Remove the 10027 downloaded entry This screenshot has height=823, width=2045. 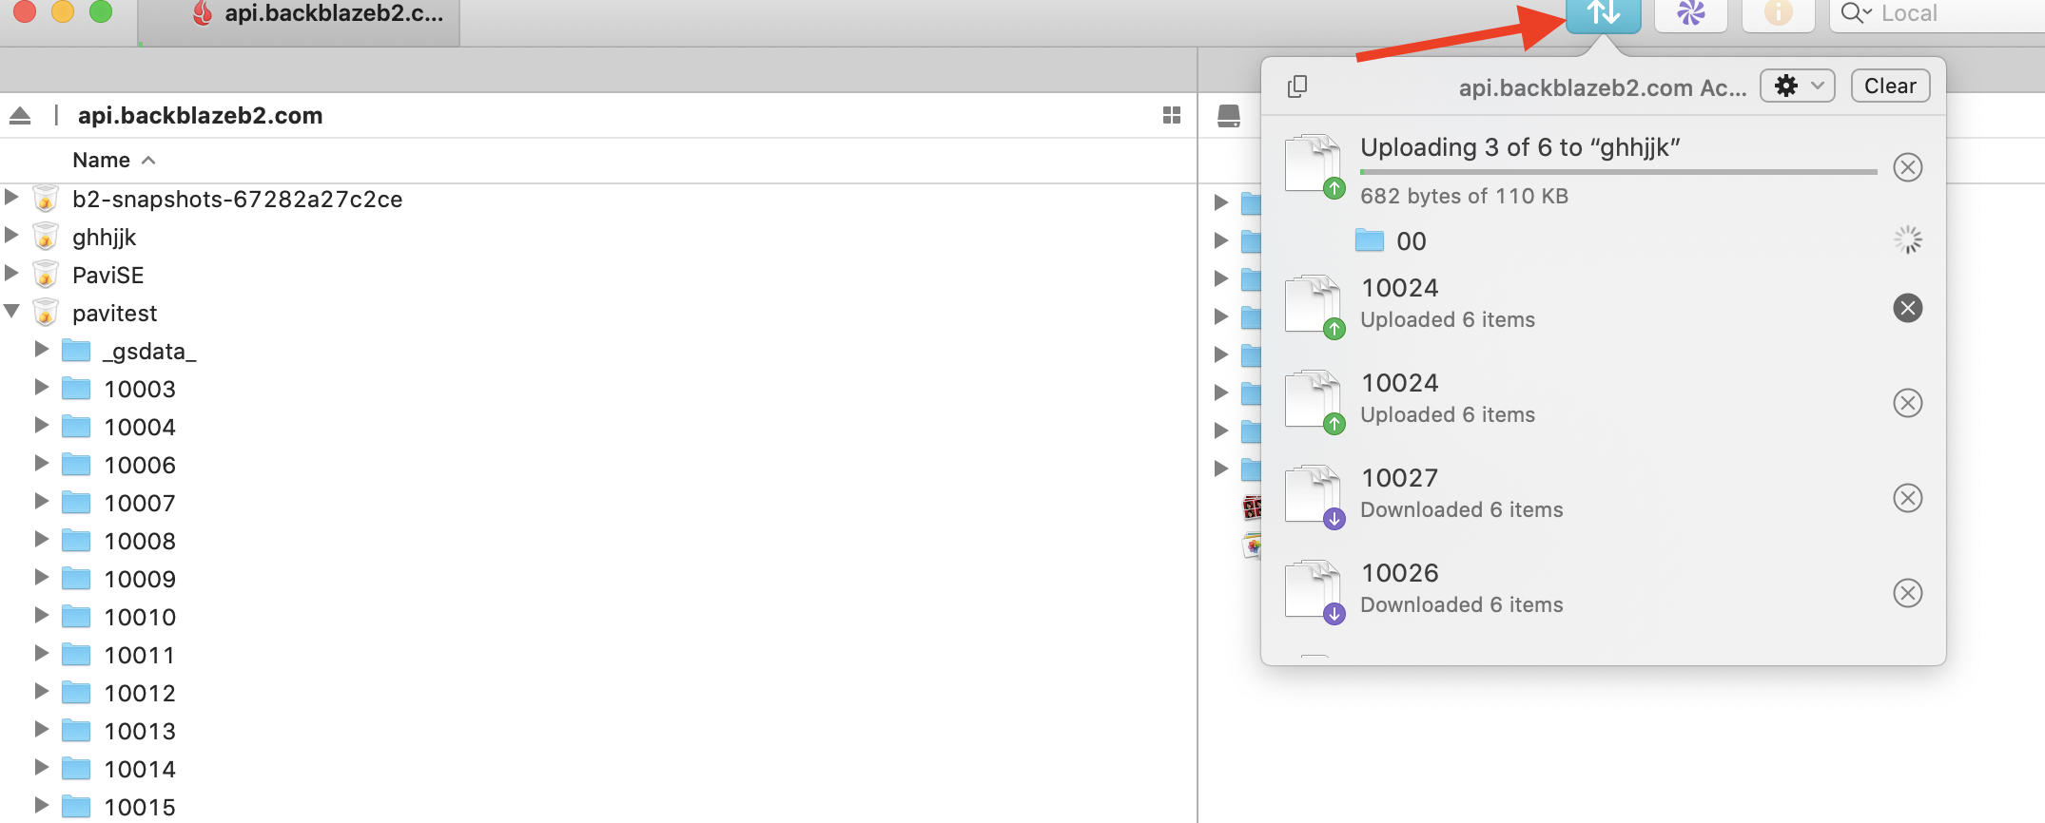point(1908,498)
